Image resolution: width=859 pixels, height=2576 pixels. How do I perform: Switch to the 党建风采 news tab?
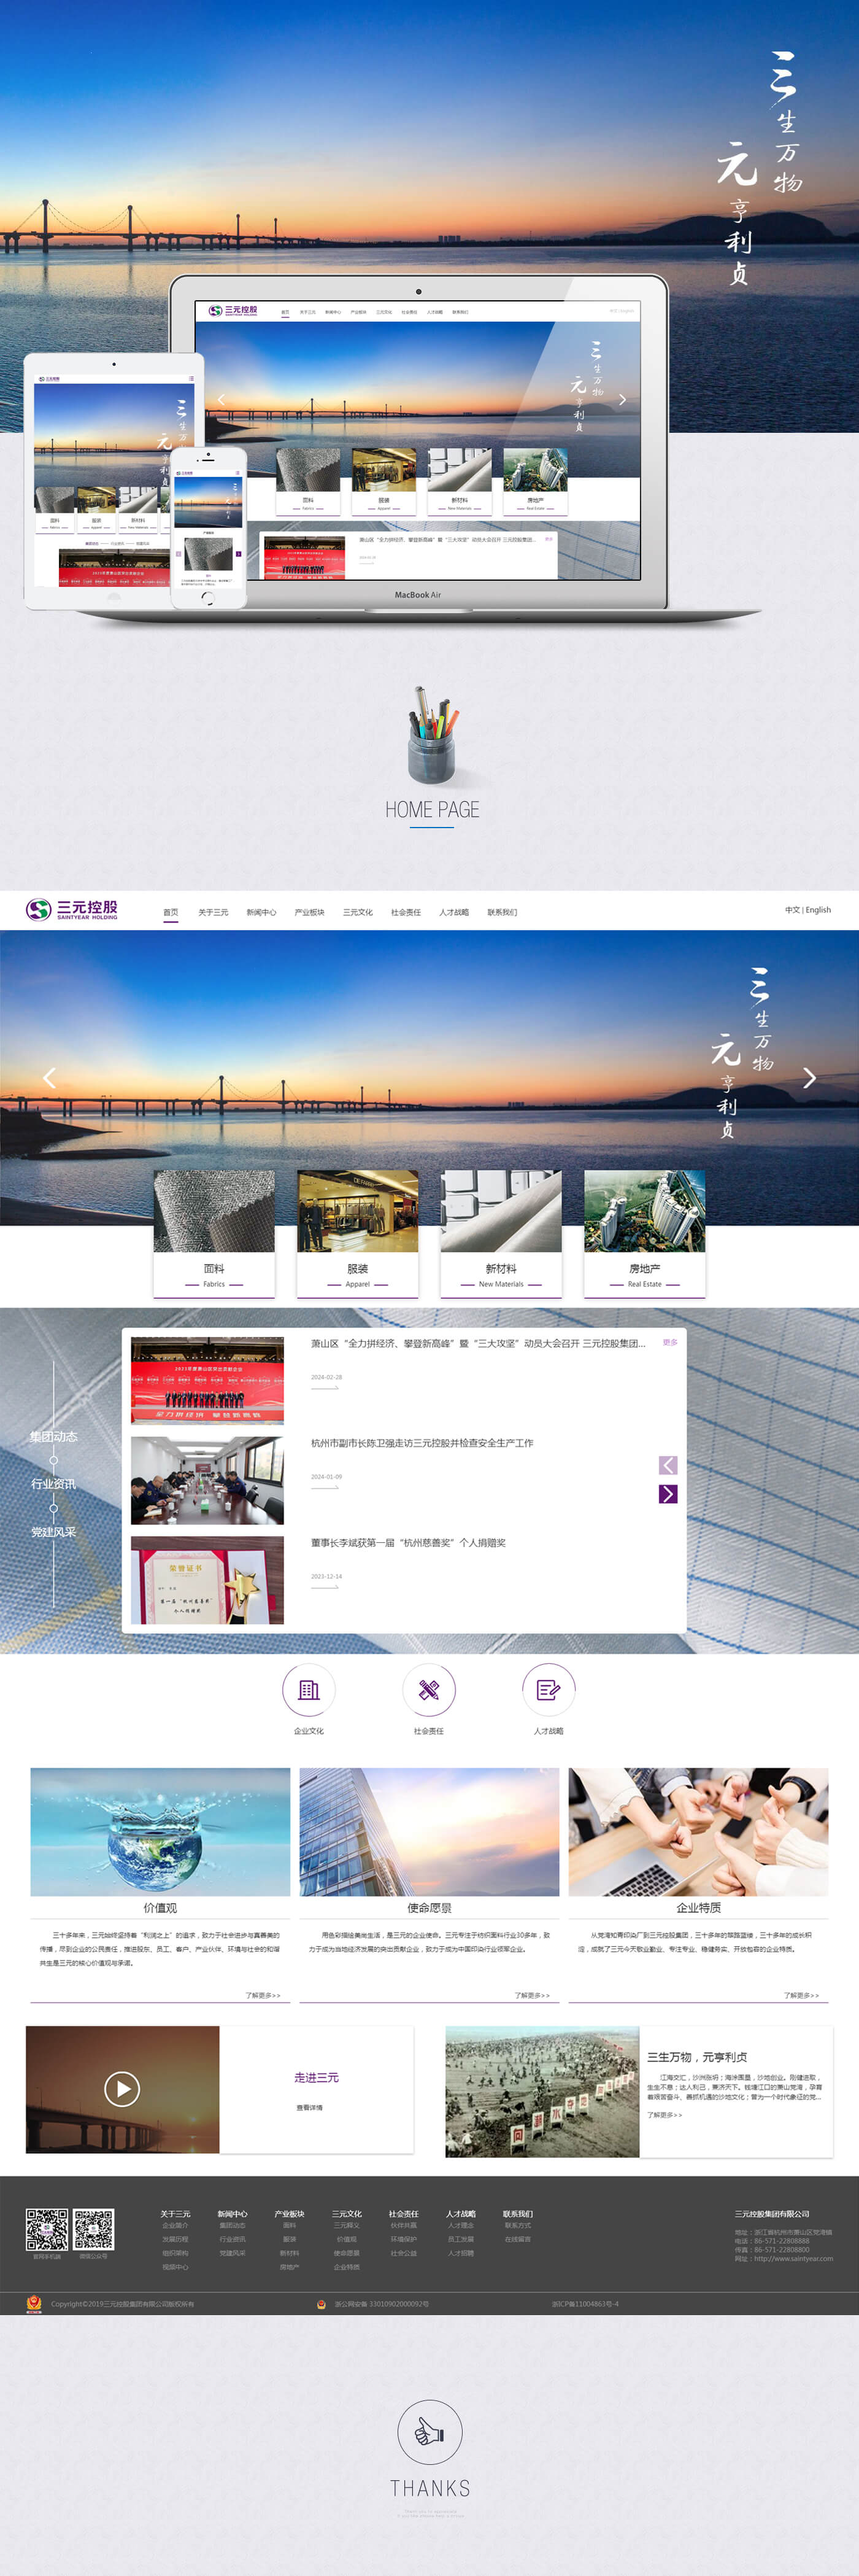click(53, 1532)
